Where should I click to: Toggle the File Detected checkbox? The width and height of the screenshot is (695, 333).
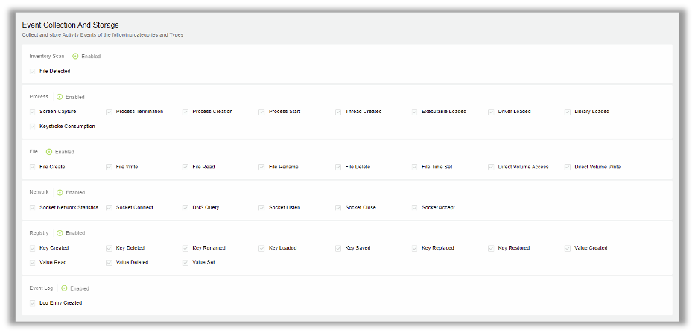pyautogui.click(x=33, y=72)
